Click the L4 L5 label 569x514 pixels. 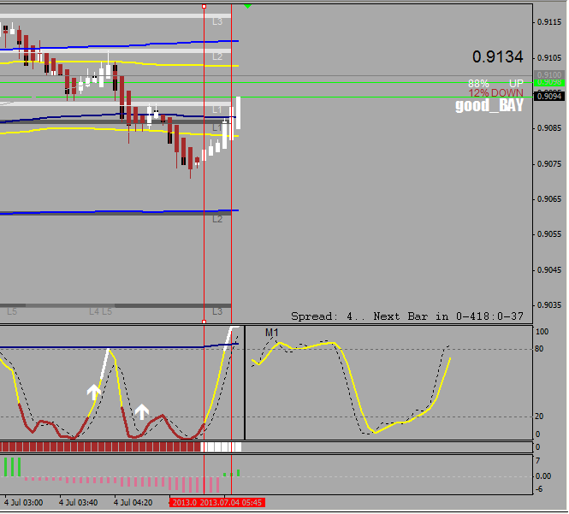(x=100, y=311)
